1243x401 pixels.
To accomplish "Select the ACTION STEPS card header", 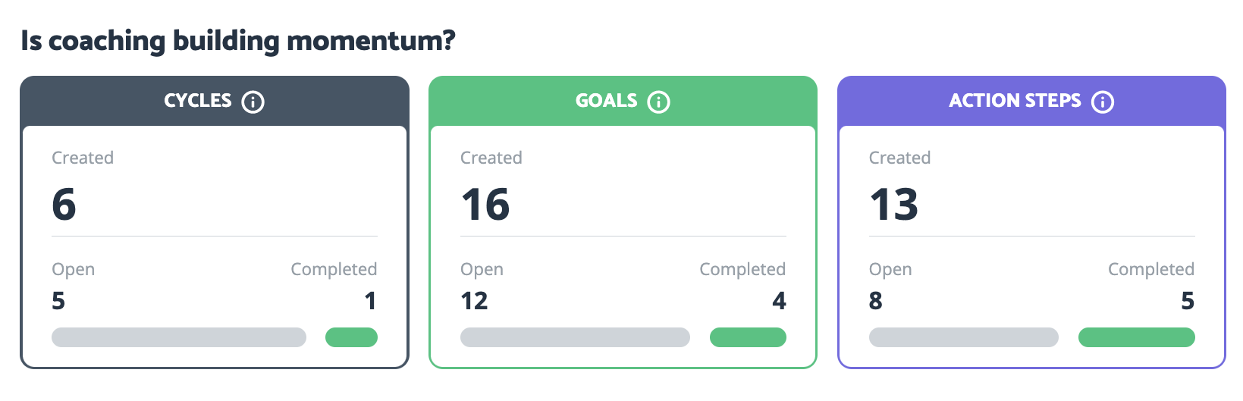I will (1031, 101).
